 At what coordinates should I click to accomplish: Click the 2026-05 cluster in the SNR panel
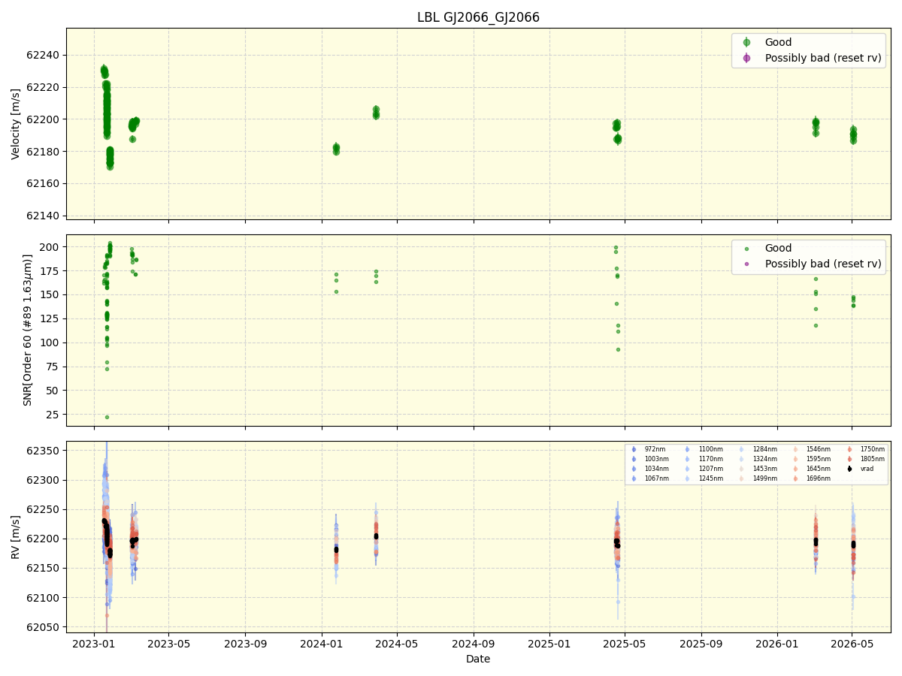(x=853, y=300)
